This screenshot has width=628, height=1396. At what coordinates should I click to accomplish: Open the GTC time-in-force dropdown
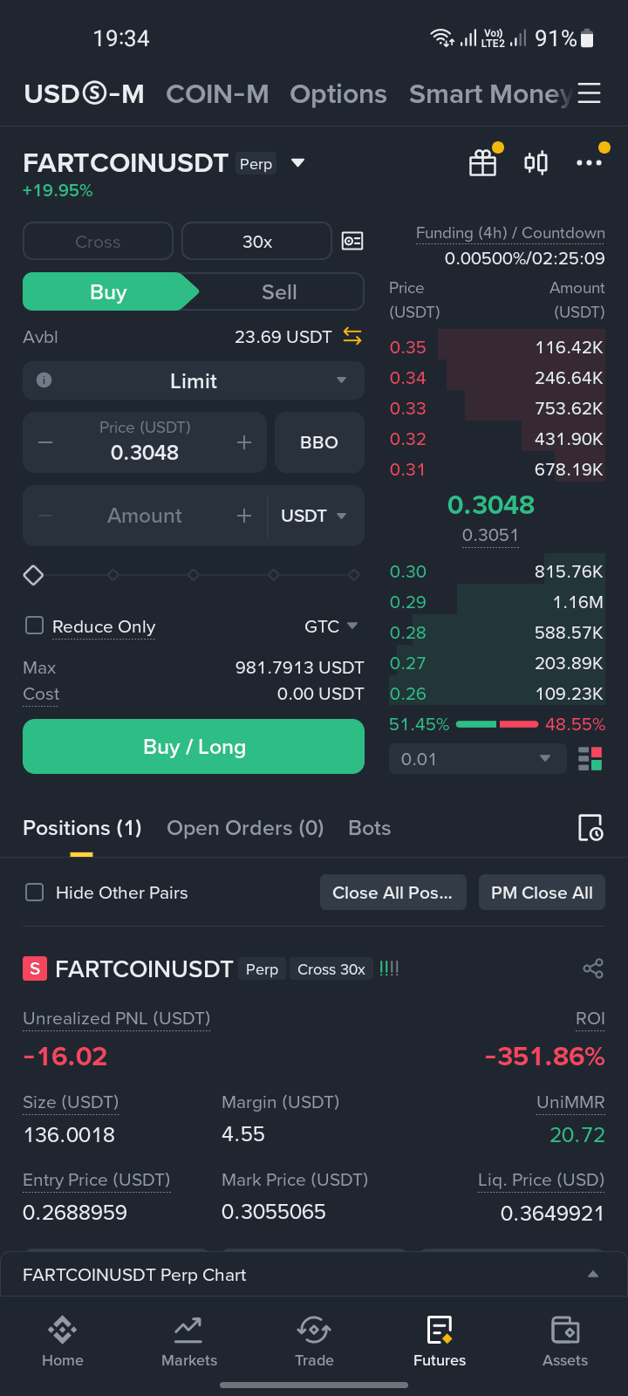331,626
